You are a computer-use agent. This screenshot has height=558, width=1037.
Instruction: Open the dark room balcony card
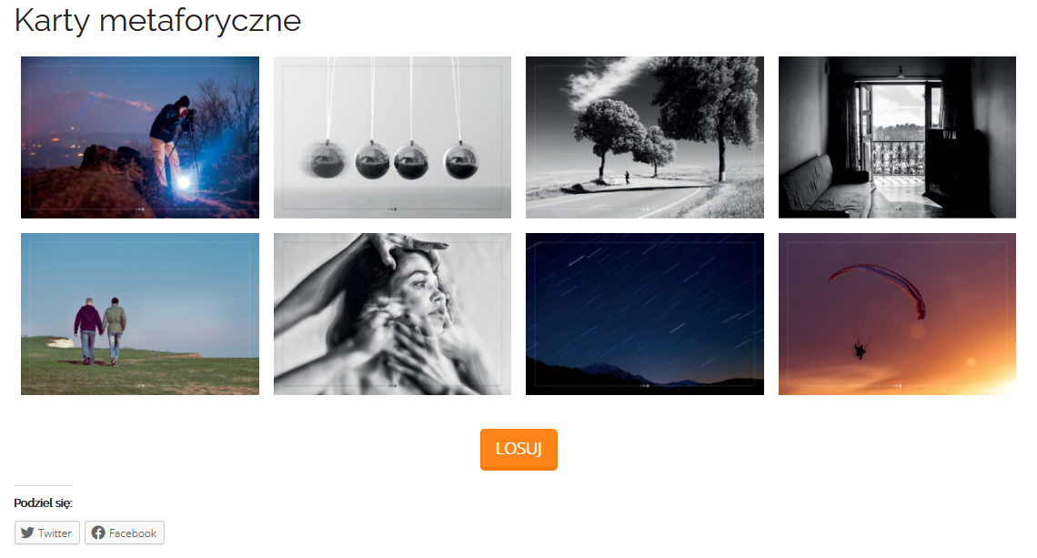[897, 137]
